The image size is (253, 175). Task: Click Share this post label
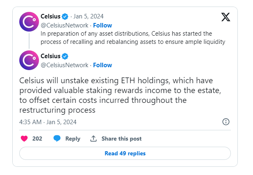[x=121, y=139]
